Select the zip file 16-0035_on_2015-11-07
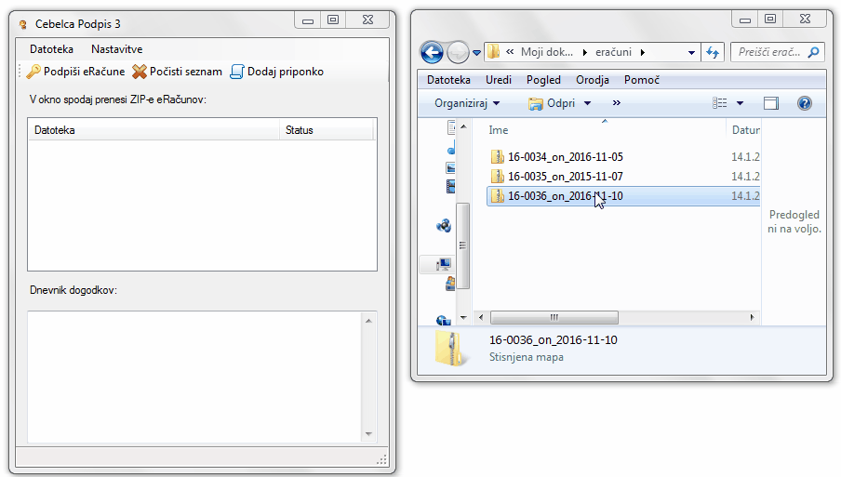The height and width of the screenshot is (477, 841). (x=565, y=177)
